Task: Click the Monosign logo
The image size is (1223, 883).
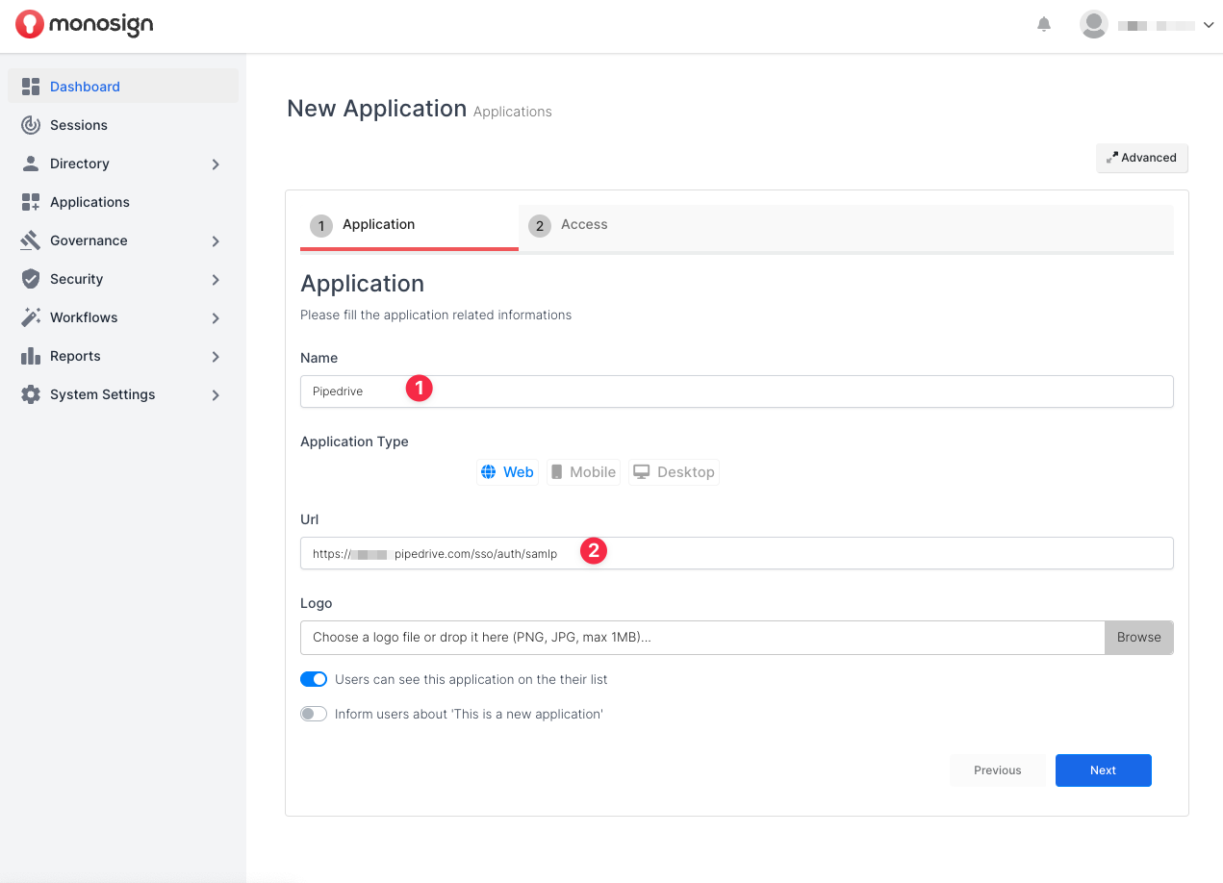Action: 85,25
